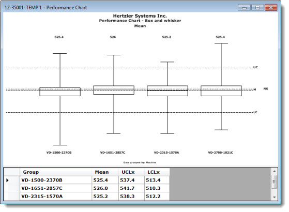The height and width of the screenshot is (212, 289).
Task: Click the 510.3 LCLx cell
Action: 157,188
